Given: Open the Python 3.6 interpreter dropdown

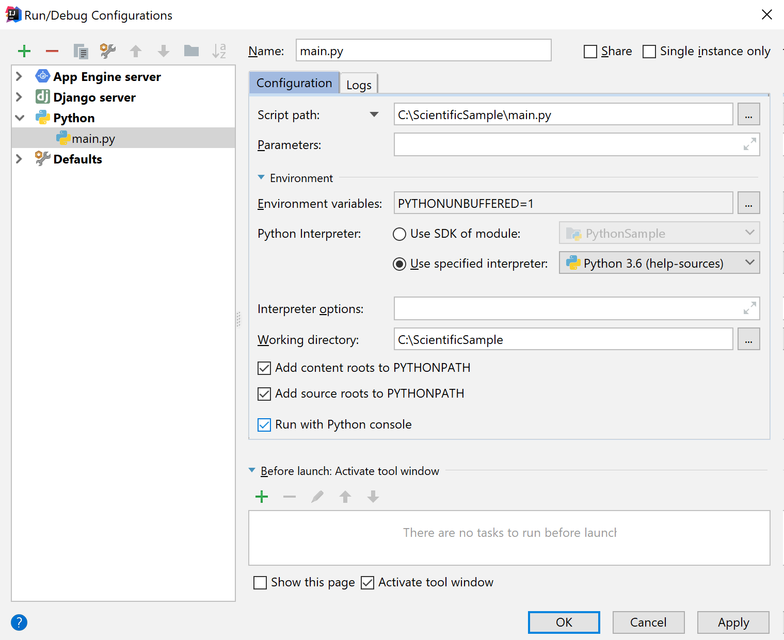Looking at the screenshot, I should pos(659,262).
